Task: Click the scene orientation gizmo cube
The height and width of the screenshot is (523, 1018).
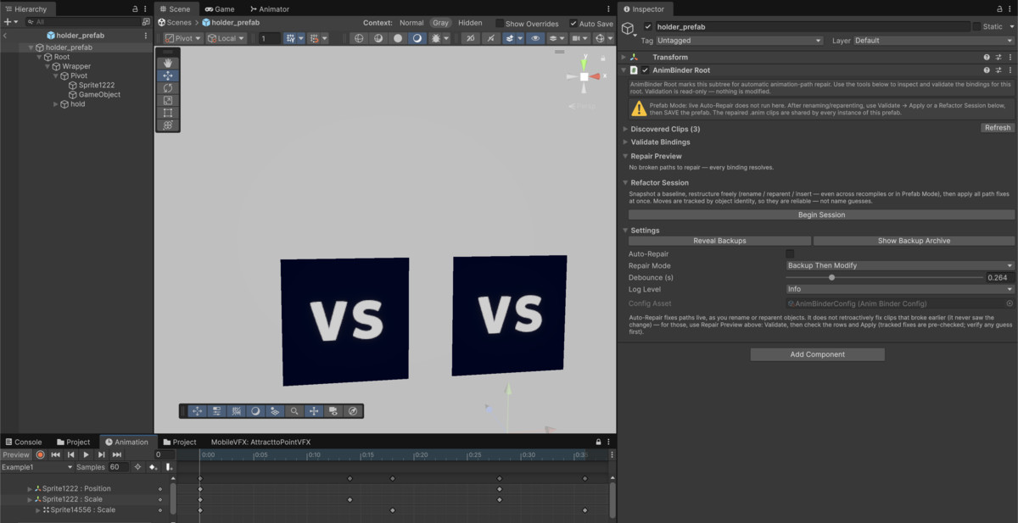Action: coord(584,77)
